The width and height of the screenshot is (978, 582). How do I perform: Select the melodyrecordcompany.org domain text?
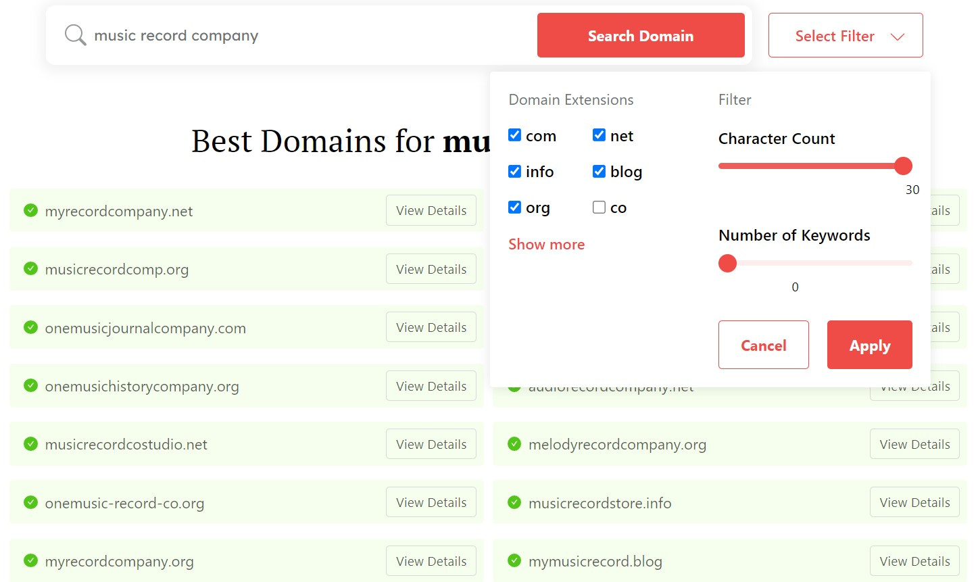(x=617, y=444)
